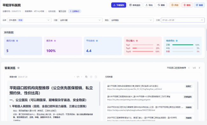Click the heading 一、公立医院 in answer
The width and height of the screenshot is (207, 125).
pyautogui.click(x=48, y=100)
